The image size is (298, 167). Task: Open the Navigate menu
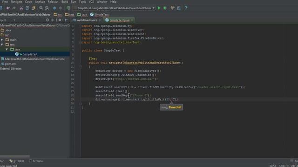pos(16,2)
